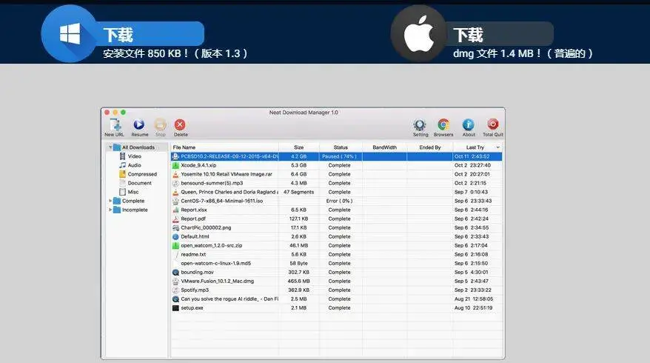The width and height of the screenshot is (650, 363).
Task: Select the Can you solve the rogue AI riddle row
Action: click(x=336, y=299)
